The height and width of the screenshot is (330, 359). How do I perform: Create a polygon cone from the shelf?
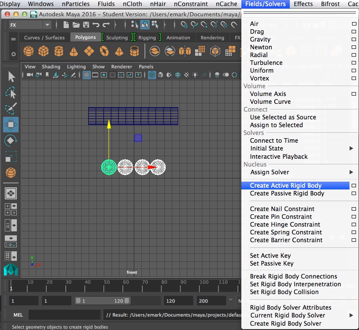point(74,51)
